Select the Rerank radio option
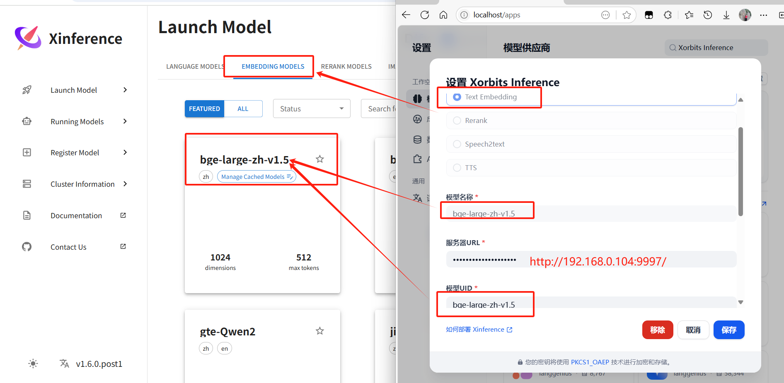784x383 pixels. tap(457, 120)
